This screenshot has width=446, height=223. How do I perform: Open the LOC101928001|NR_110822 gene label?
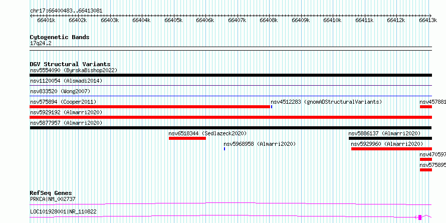[x=63, y=211]
